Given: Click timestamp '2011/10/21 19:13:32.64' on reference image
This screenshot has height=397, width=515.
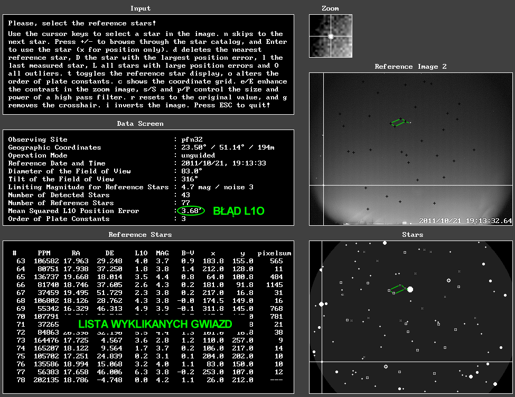Looking at the screenshot, I should point(465,221).
